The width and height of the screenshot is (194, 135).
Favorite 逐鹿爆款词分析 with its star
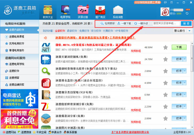tap(165, 118)
